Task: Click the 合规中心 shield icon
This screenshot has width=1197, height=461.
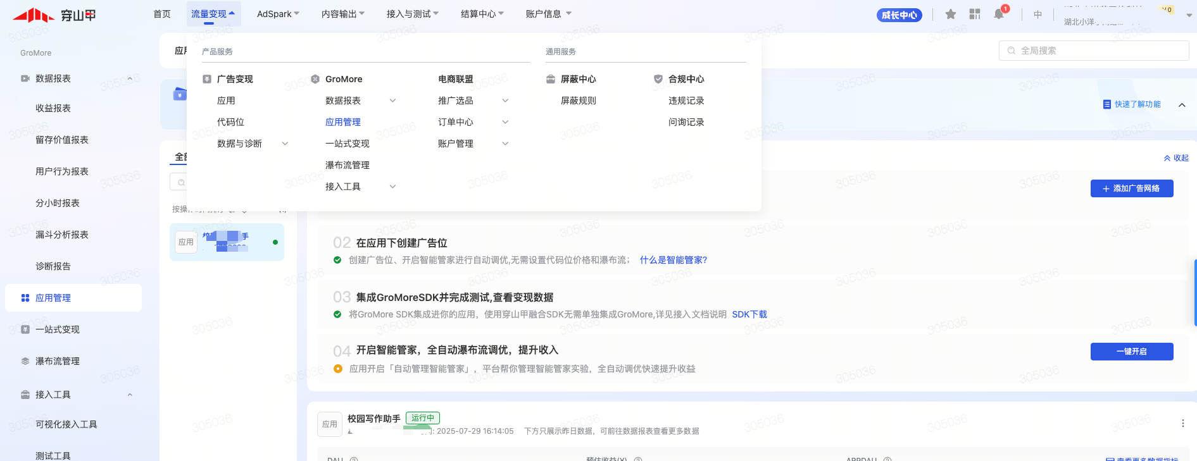Action: (658, 79)
